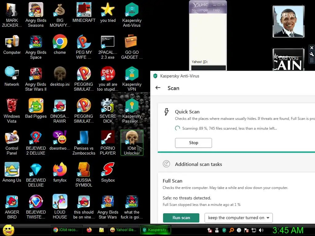Open the BEJEWED 2 DELUXE shortcut
The image size is (315, 236).
(x=36, y=143)
